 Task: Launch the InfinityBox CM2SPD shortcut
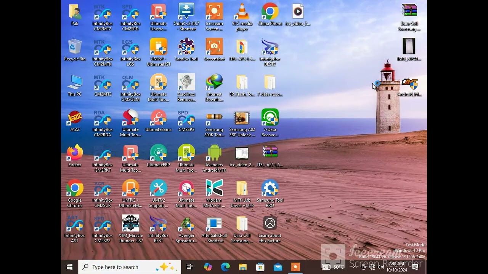pyautogui.click(x=130, y=12)
